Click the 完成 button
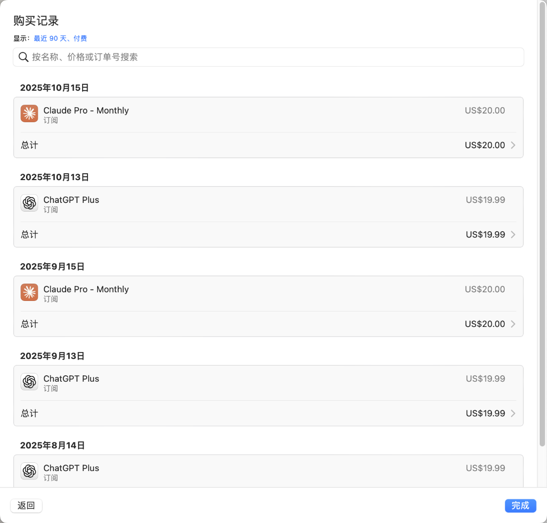 (x=520, y=505)
